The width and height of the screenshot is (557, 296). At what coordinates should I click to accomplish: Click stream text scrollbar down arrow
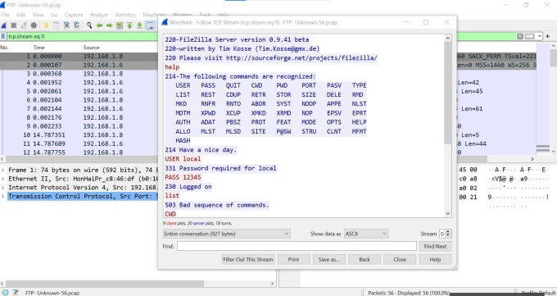point(448,213)
